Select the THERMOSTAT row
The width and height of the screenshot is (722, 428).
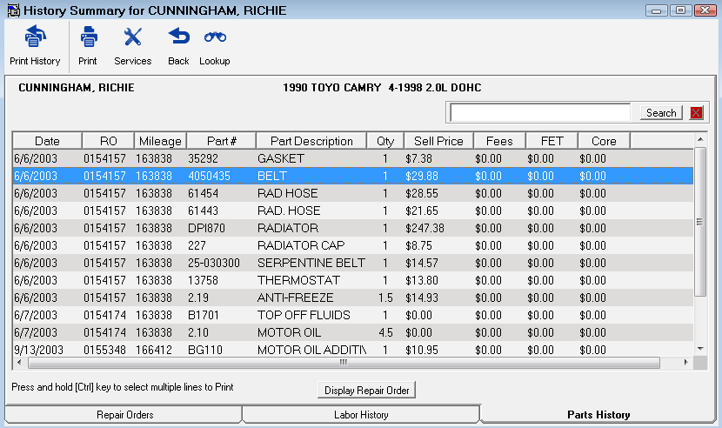pyautogui.click(x=352, y=280)
